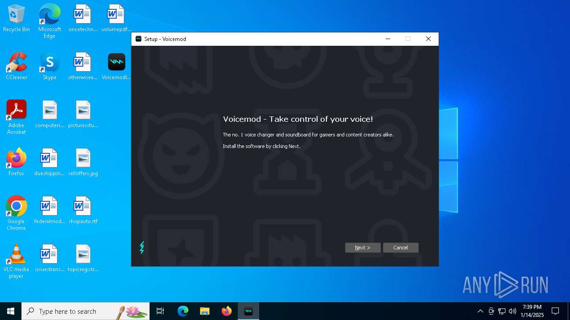Open the Recycle Bin desktop icon
The height and width of the screenshot is (320, 570).
pyautogui.click(x=16, y=19)
